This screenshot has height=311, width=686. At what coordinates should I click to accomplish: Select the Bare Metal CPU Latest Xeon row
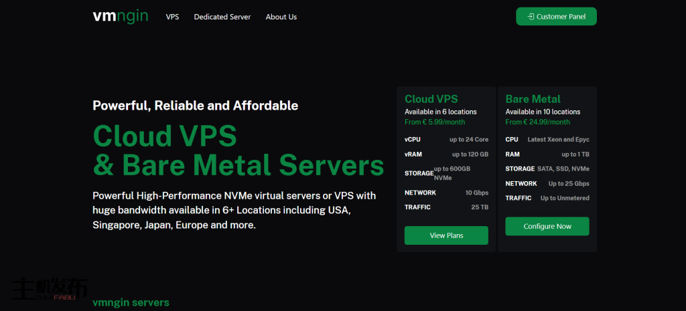point(547,140)
